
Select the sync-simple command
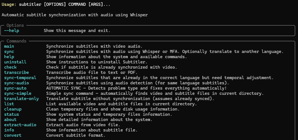tap(18, 93)
